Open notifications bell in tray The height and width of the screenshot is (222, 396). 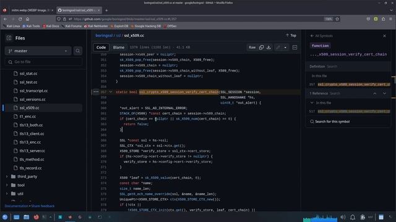coord(353,217)
